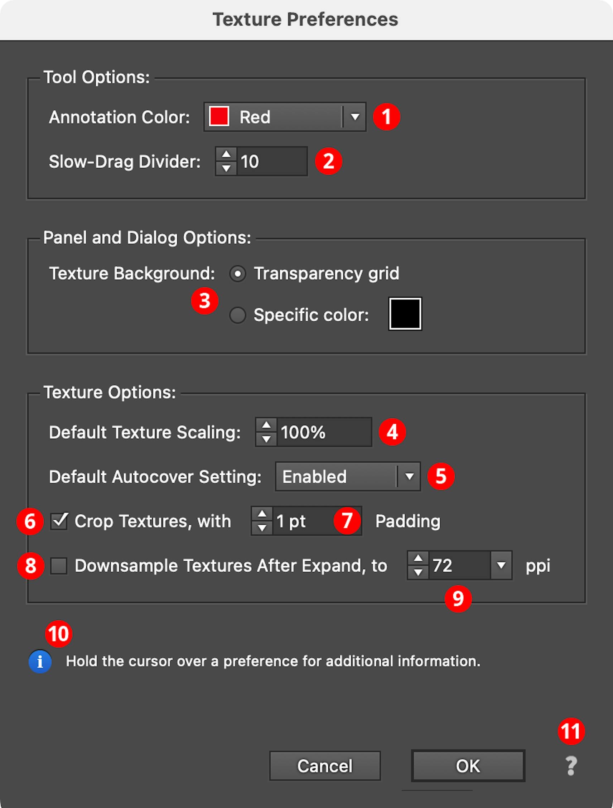This screenshot has height=808, width=613.
Task: Open the Annotation Color dropdown
Action: click(x=285, y=117)
